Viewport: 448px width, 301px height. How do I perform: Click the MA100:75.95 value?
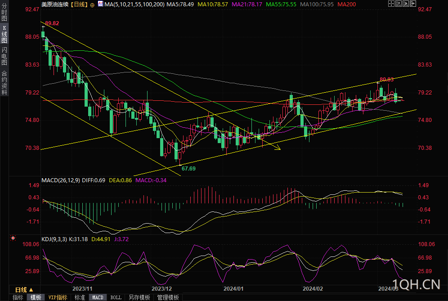(x=317, y=4)
